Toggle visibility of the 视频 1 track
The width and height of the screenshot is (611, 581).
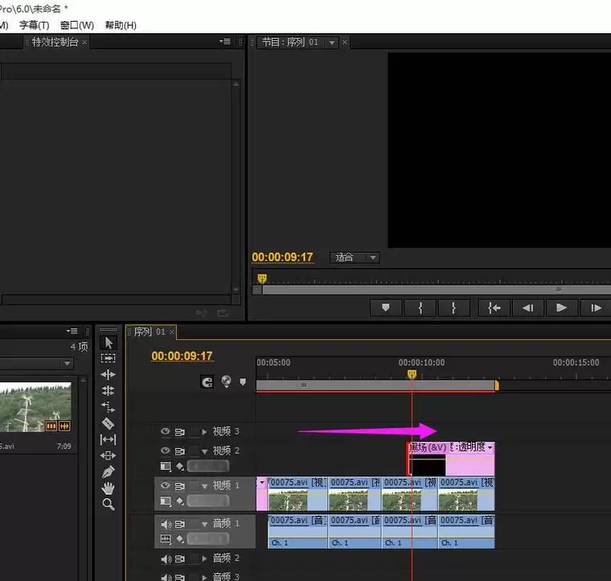pyautogui.click(x=166, y=486)
